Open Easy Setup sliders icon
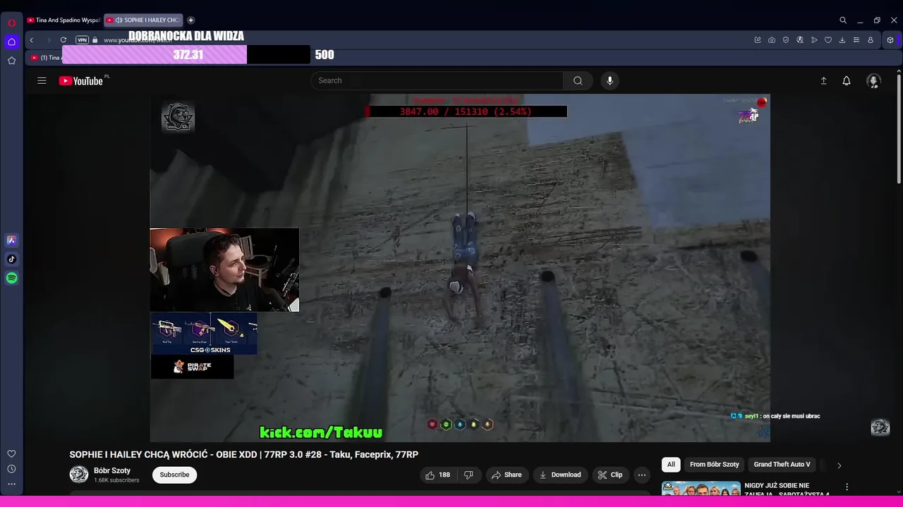 pos(856,40)
